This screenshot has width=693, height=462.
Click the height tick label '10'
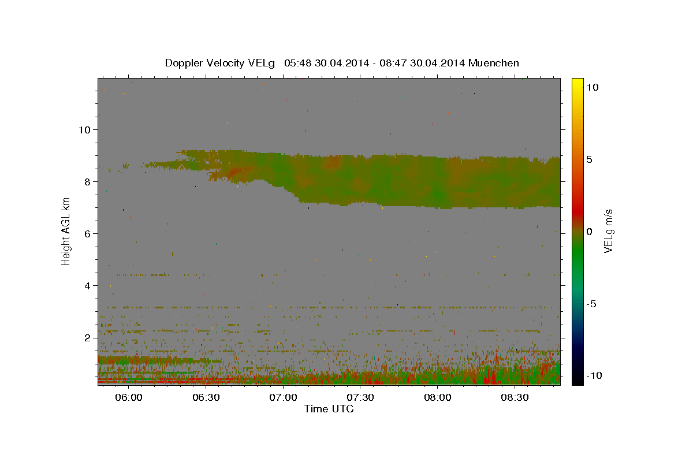pos(84,130)
